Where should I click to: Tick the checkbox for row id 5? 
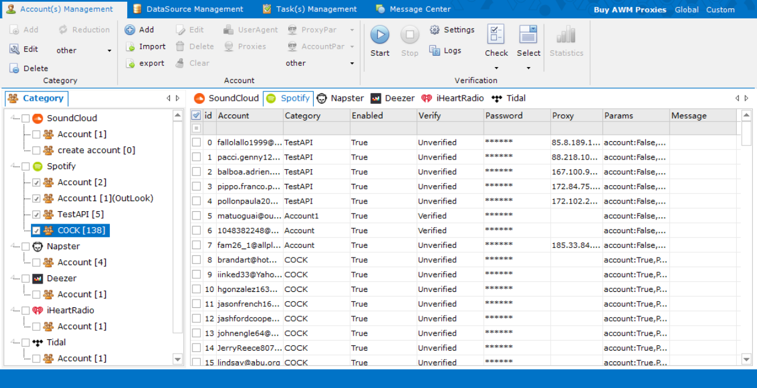(x=196, y=216)
